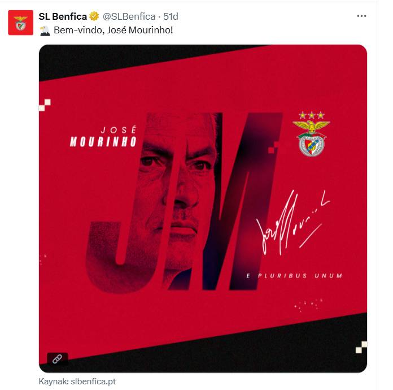
Task: Click the 51d timestamp
Action: point(171,16)
